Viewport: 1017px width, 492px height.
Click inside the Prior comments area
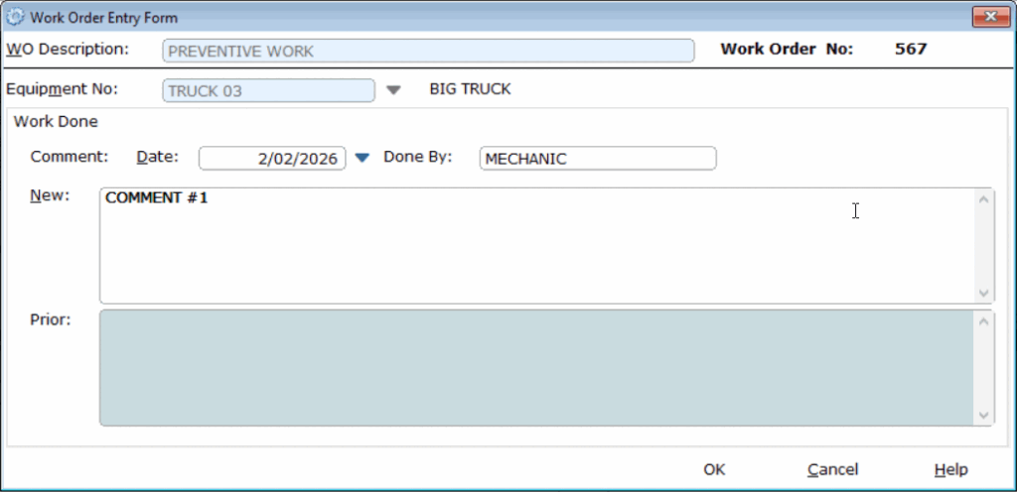(x=536, y=368)
